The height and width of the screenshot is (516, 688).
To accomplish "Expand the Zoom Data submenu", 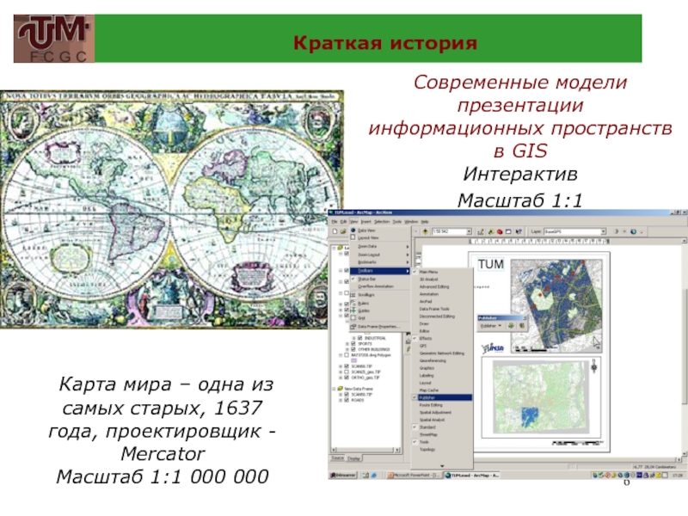I will point(407,247).
